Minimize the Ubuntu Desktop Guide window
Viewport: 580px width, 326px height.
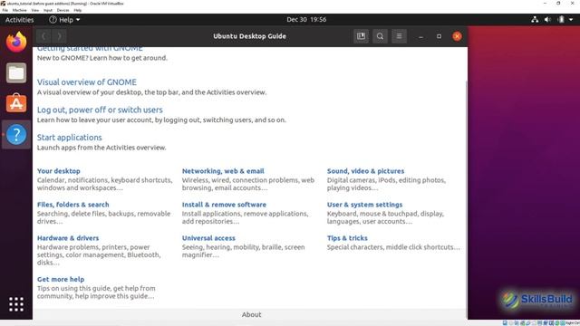pos(420,36)
